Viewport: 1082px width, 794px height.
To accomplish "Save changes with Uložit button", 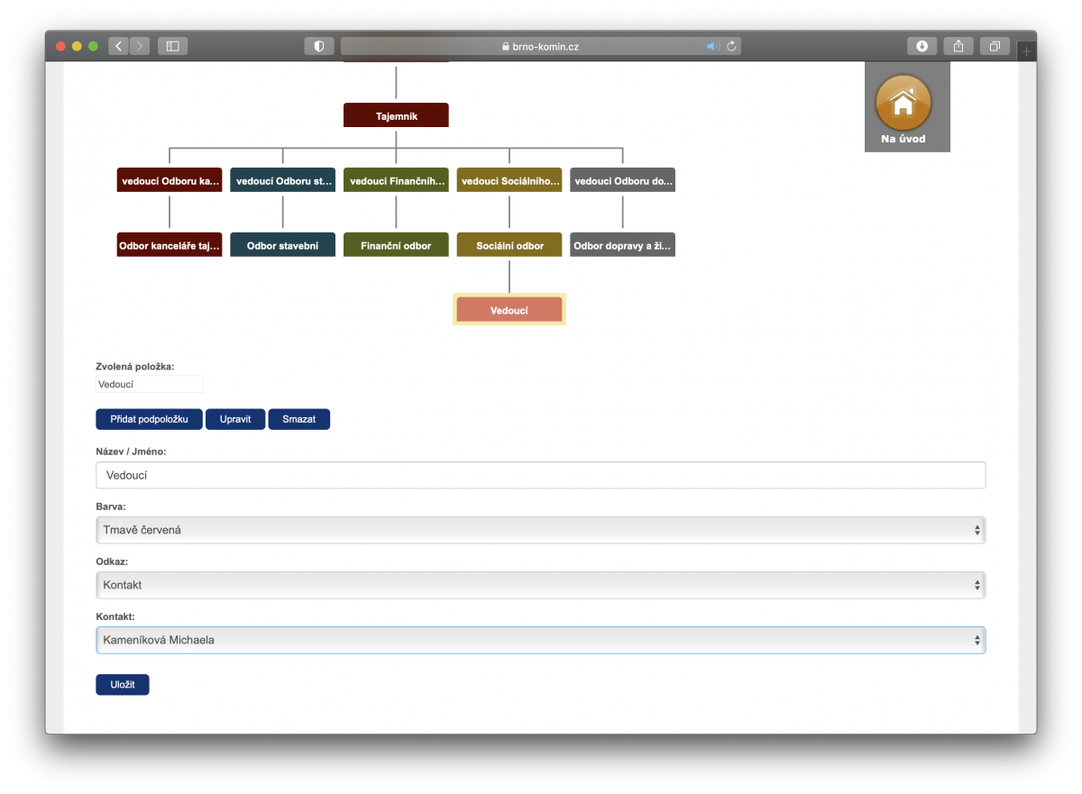I will pyautogui.click(x=123, y=685).
